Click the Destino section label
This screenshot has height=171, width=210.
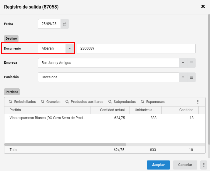click(x=11, y=39)
